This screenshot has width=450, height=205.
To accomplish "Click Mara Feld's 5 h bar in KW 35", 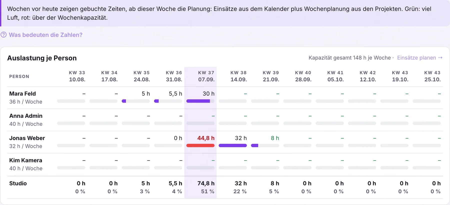I will (x=136, y=101).
